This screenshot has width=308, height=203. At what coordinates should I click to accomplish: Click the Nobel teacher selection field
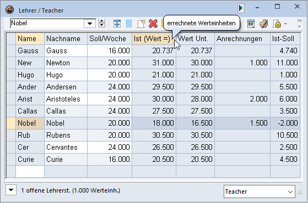[47, 23]
